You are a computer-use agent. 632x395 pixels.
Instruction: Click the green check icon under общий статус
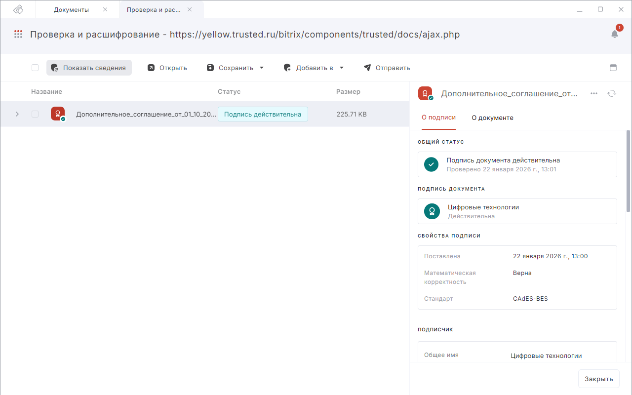[x=431, y=164]
